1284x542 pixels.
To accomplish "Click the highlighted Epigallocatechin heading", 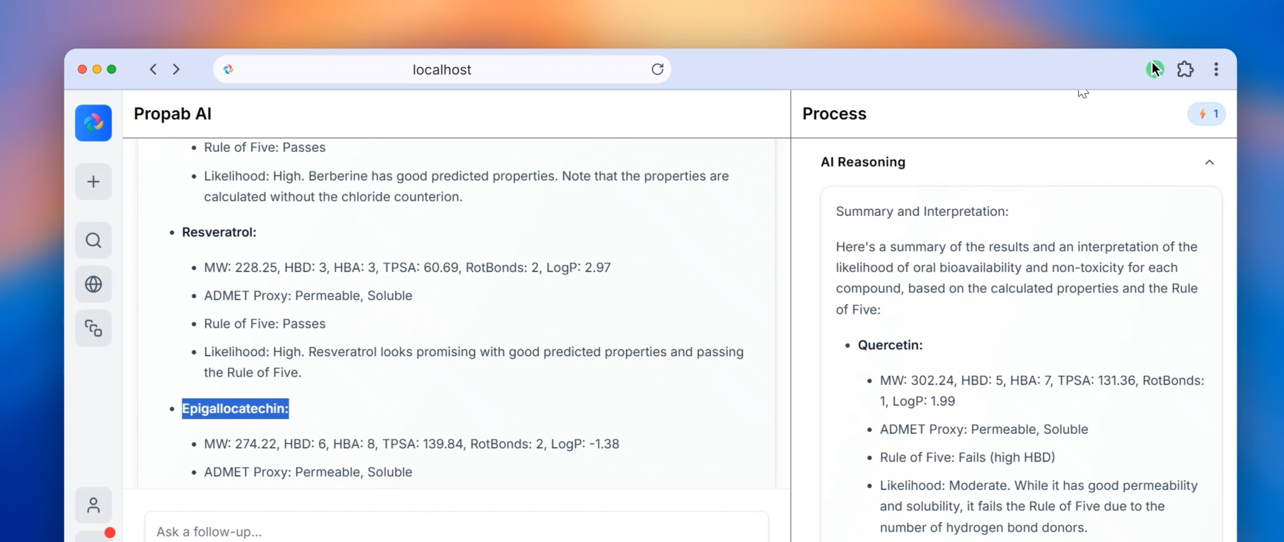I will click(235, 409).
